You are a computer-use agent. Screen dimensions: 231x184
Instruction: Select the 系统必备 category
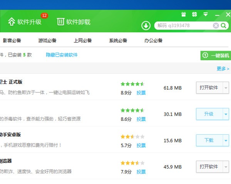tap(118, 40)
